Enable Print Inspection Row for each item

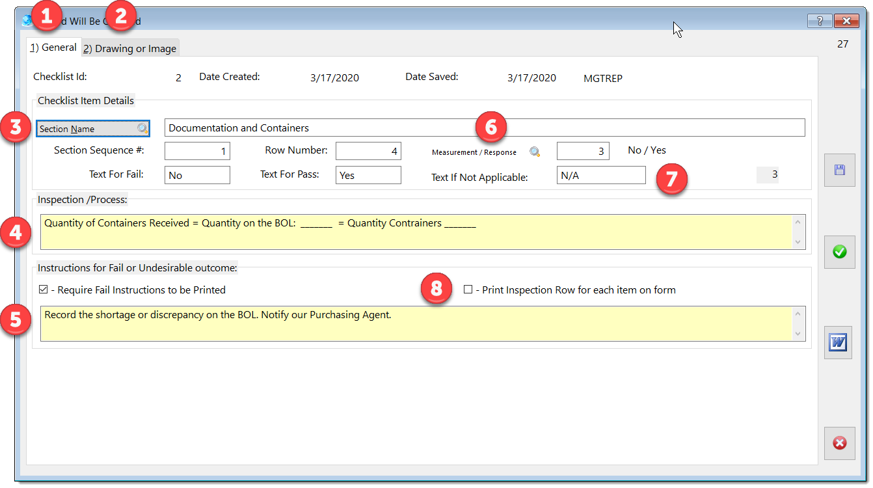pyautogui.click(x=468, y=290)
